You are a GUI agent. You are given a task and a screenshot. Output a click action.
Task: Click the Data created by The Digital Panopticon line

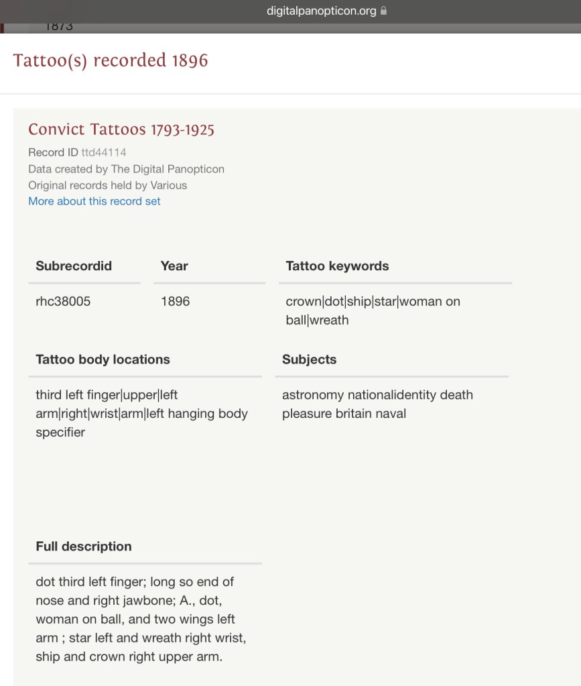tap(126, 169)
